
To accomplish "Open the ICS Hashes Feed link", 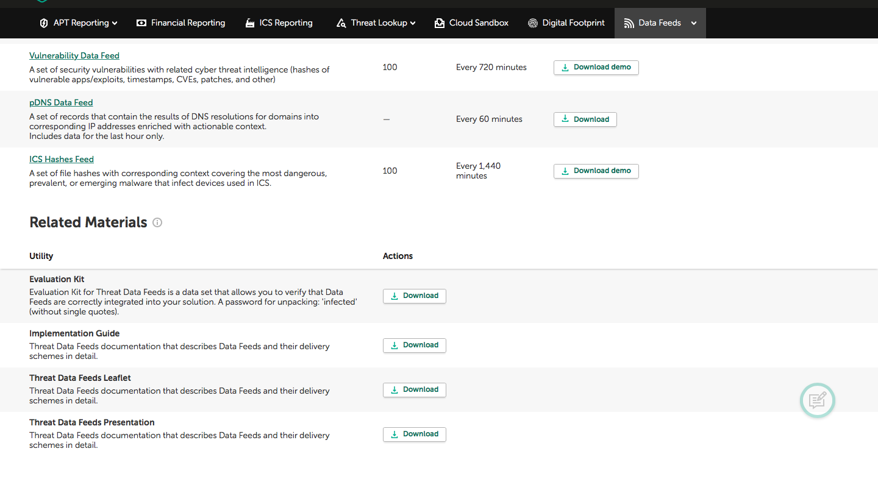I will pos(62,159).
